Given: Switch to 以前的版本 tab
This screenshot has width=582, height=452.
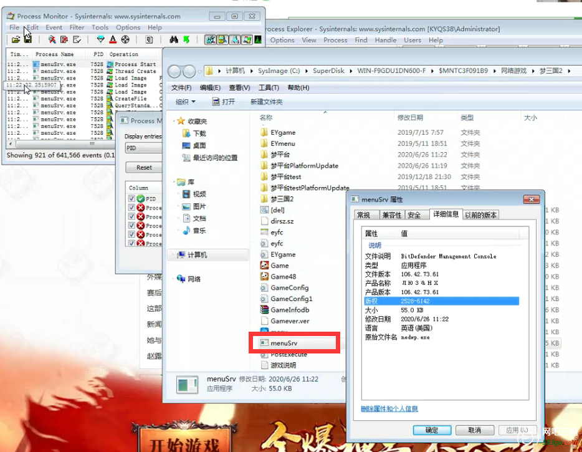Looking at the screenshot, I should pyautogui.click(x=480, y=214).
